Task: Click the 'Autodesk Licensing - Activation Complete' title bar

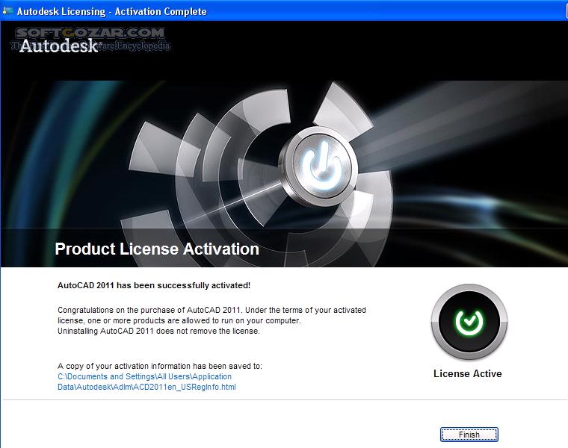Action: [x=284, y=11]
